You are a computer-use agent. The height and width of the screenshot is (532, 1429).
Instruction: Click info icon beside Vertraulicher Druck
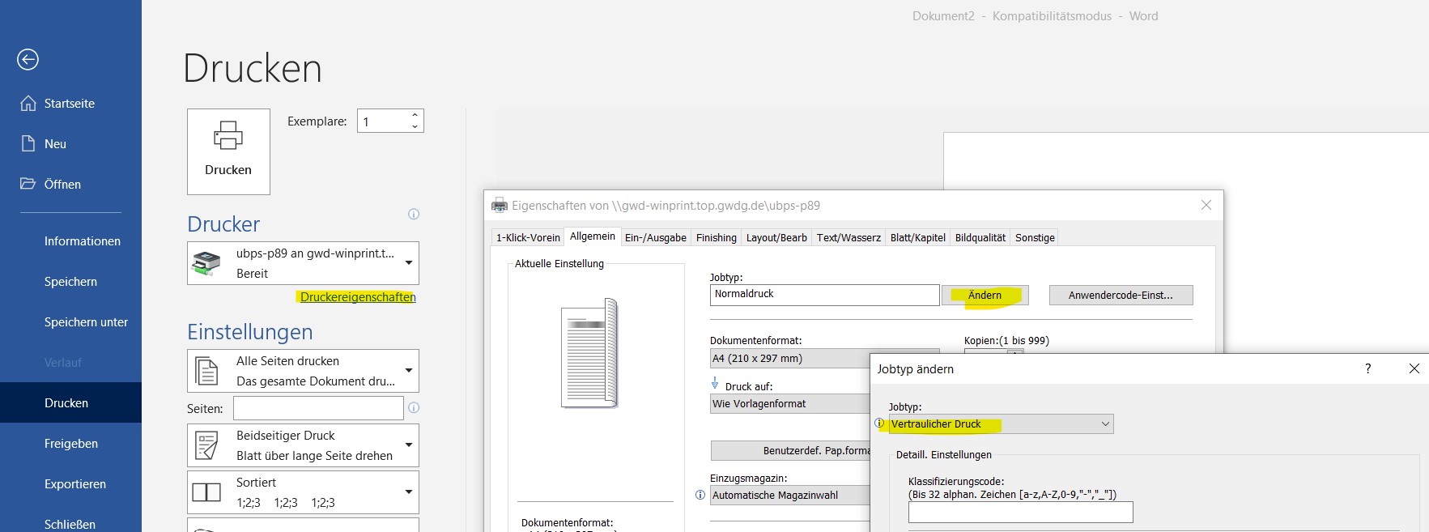pos(879,423)
